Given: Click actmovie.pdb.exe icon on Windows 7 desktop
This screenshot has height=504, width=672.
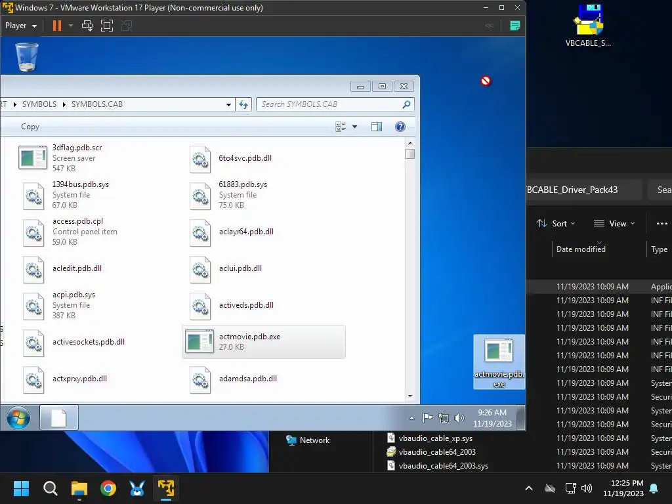Looking at the screenshot, I should coord(499,362).
